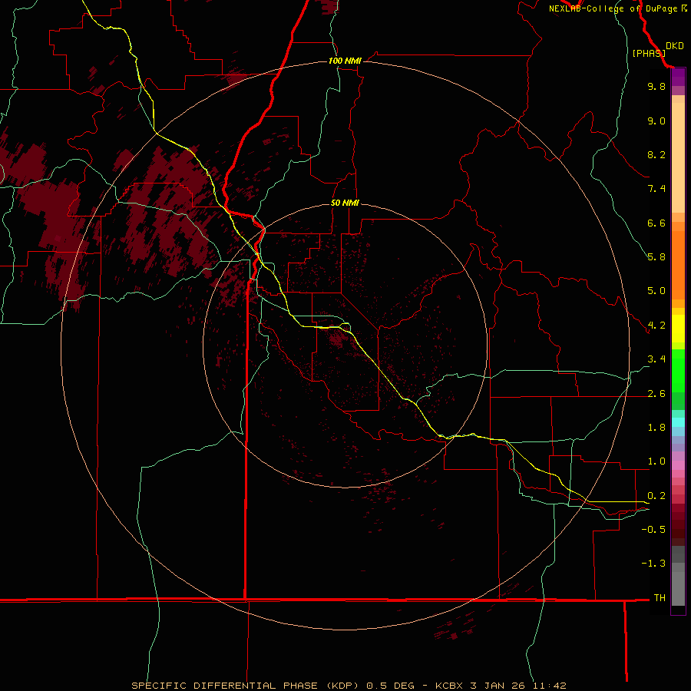Screen dimensions: 691x691
Task: Click the 7.4 legend value
Action: coord(656,189)
